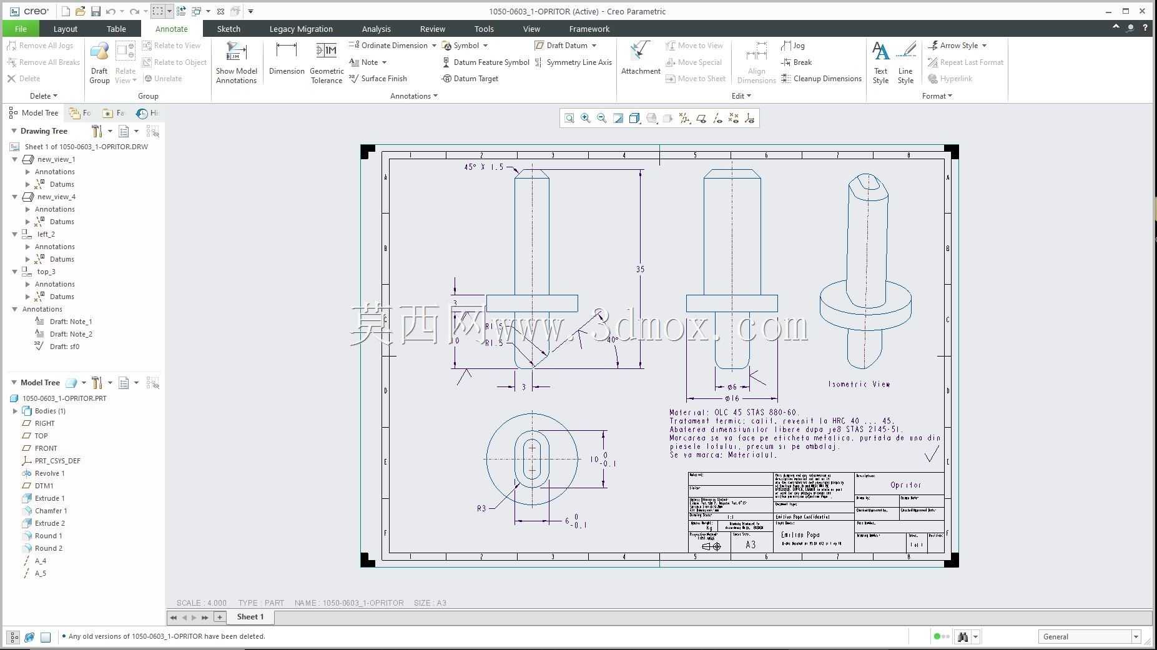Select Revolve 1 feature in model tree
Image resolution: width=1157 pixels, height=650 pixels.
pos(49,473)
